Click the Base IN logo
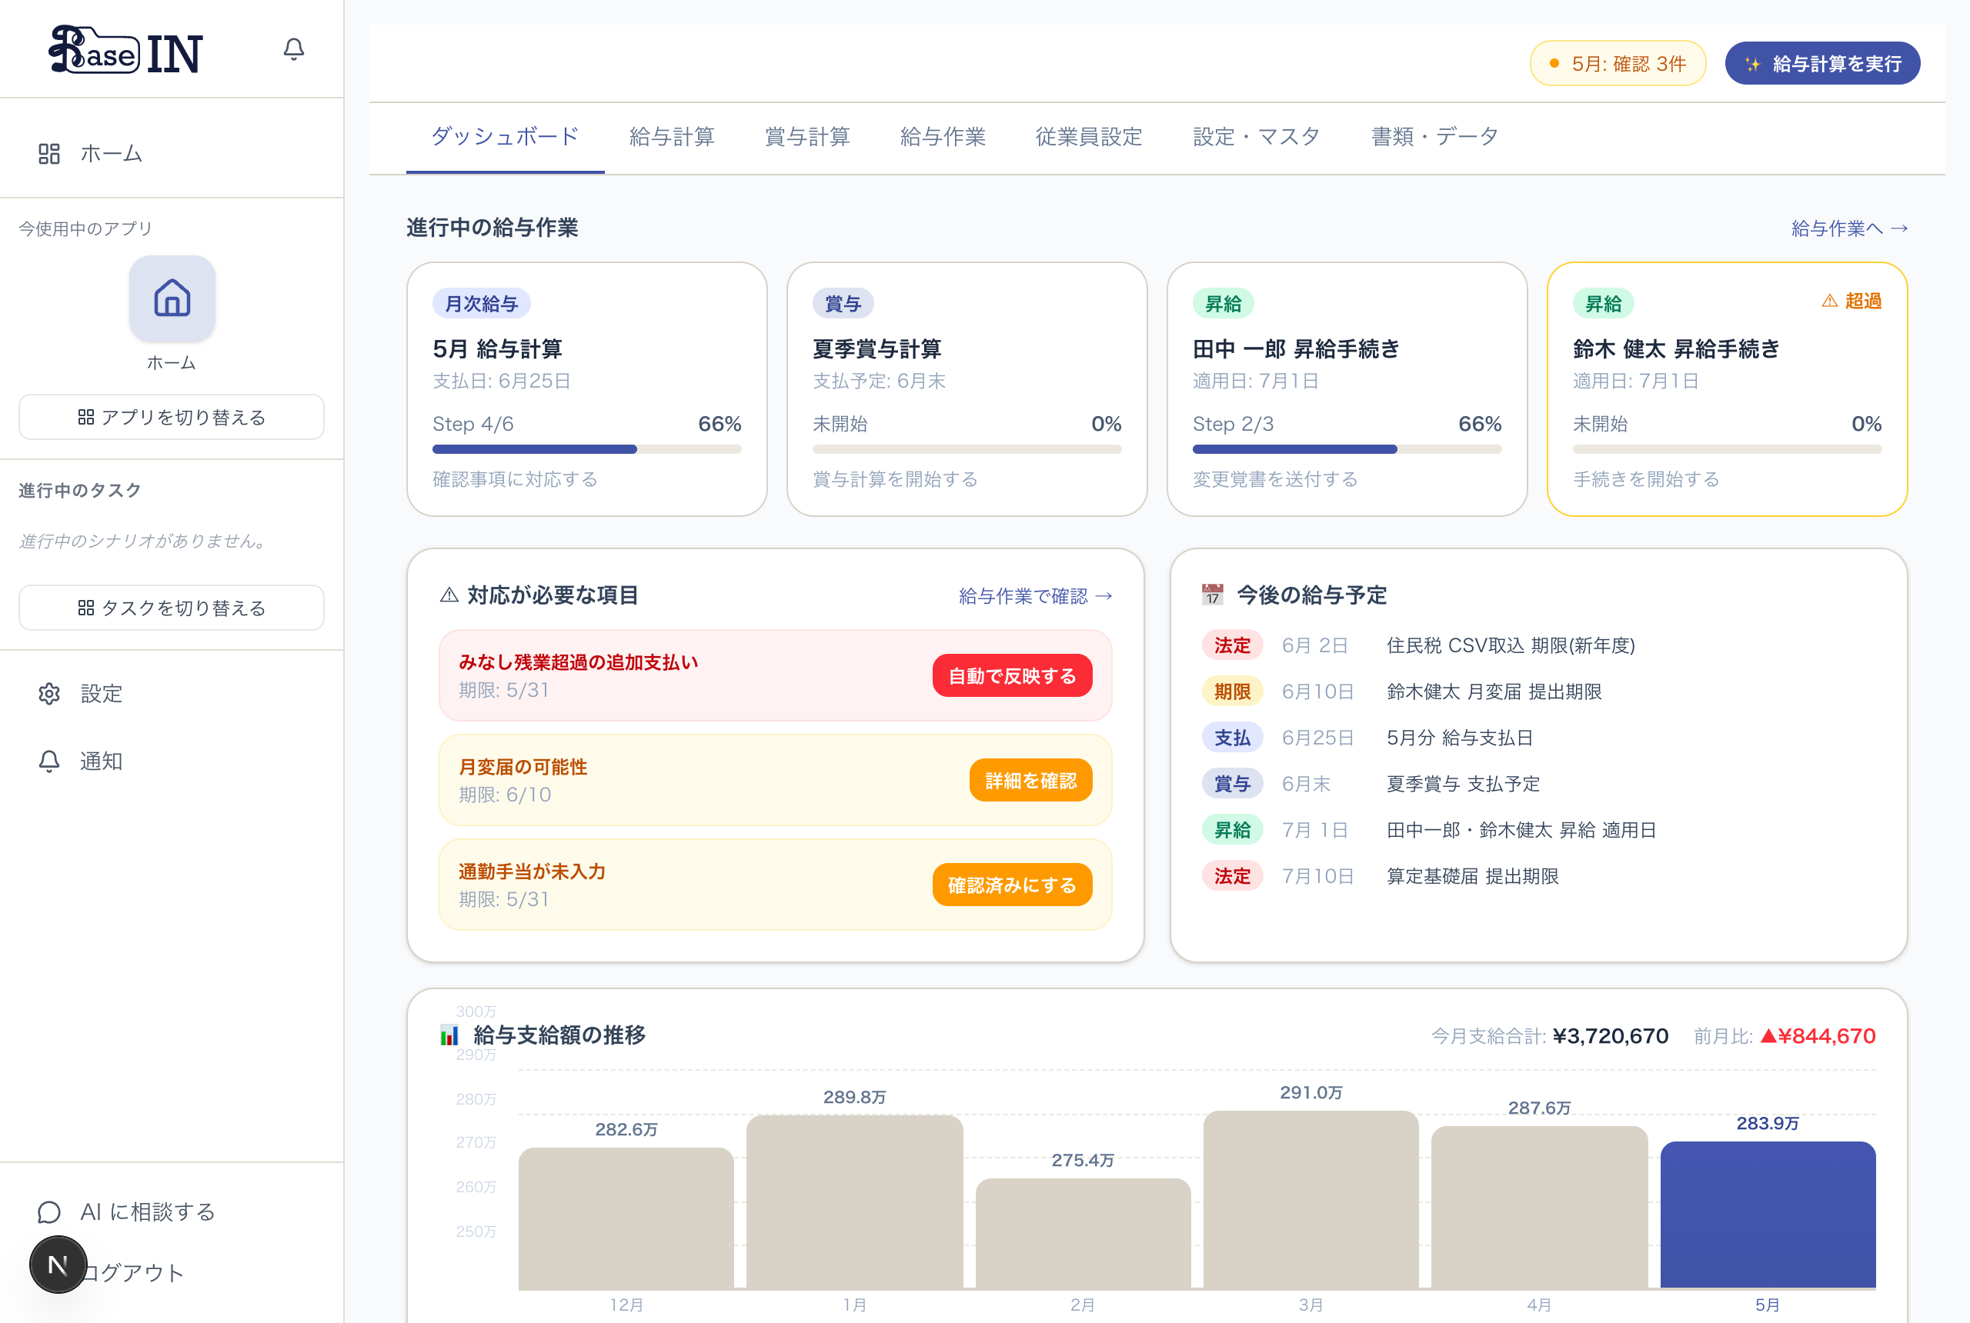1970x1323 pixels. pos(127,51)
